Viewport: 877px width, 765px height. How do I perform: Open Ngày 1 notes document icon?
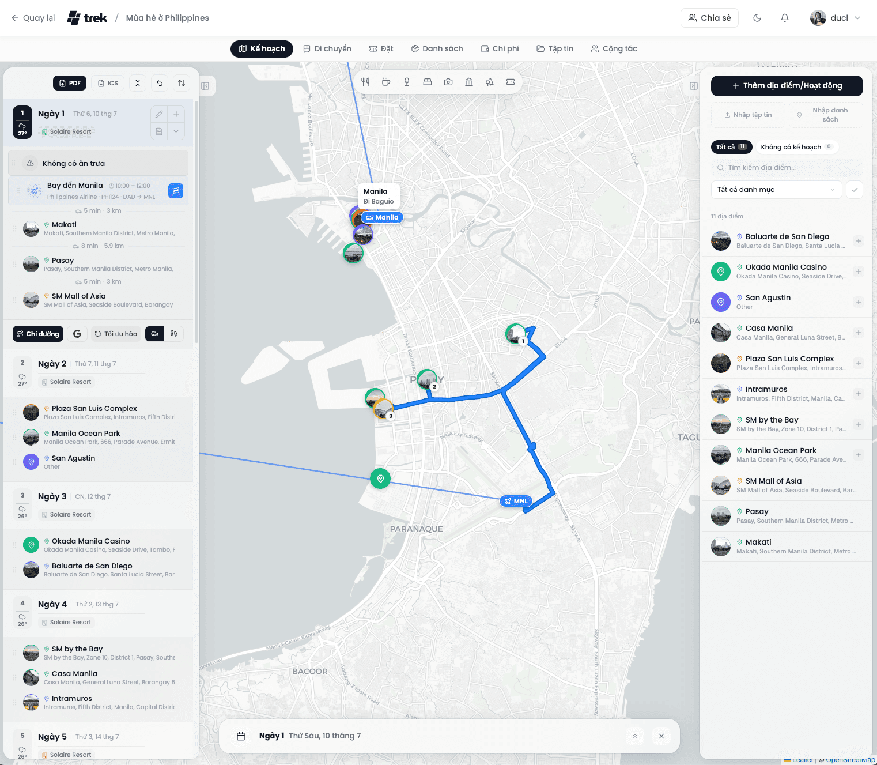click(x=159, y=131)
